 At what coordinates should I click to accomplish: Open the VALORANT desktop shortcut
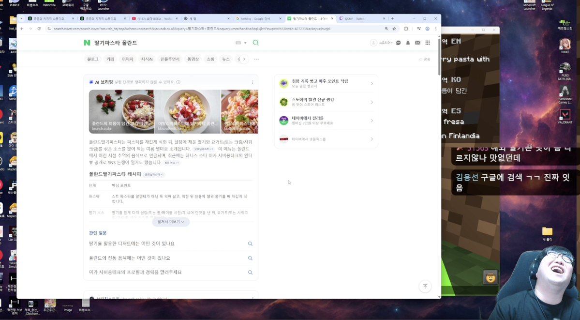point(565,116)
